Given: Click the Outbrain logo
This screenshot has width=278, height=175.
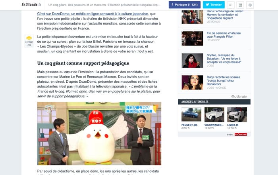Looking at the screenshot, I should pyautogui.click(x=239, y=97).
